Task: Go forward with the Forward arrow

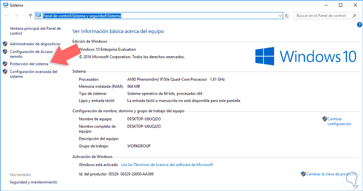Action: pos(16,16)
